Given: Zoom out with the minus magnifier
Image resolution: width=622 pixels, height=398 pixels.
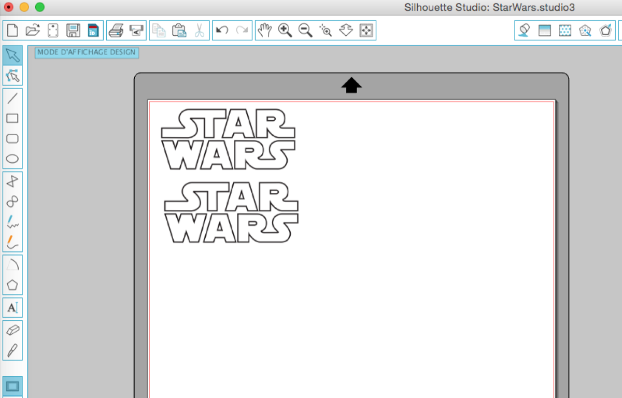Looking at the screenshot, I should tap(305, 30).
